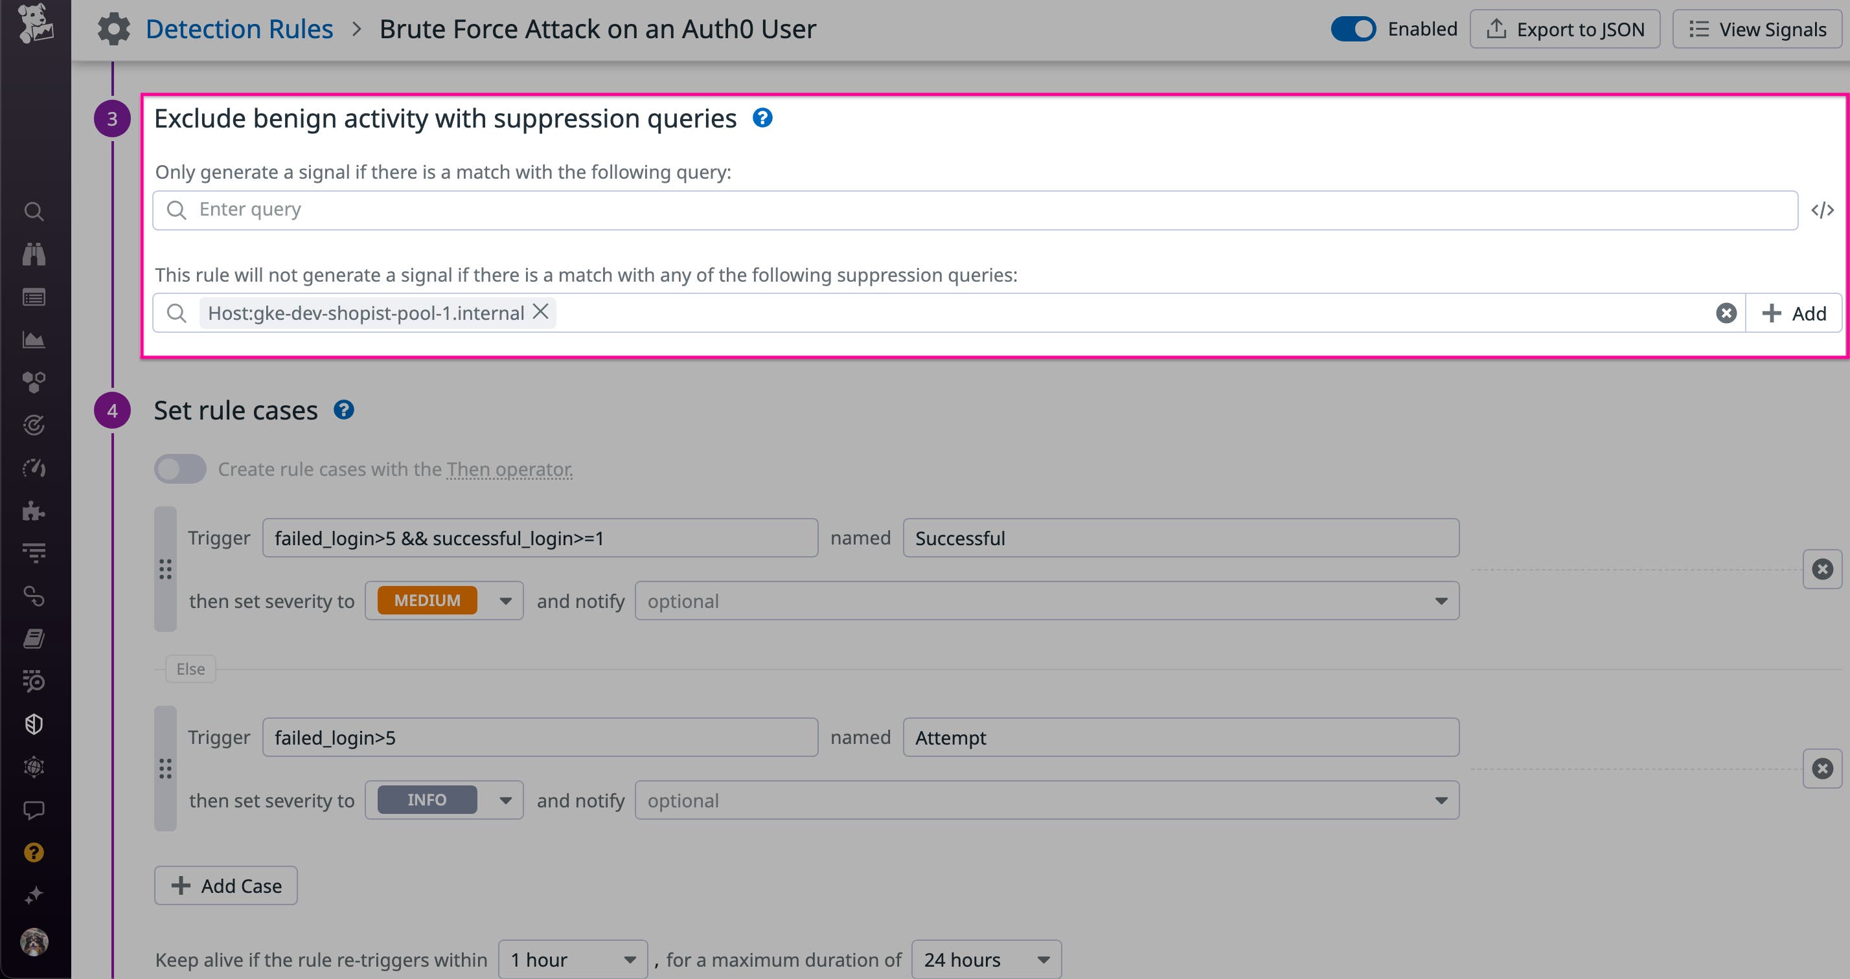Image resolution: width=1850 pixels, height=979 pixels.
Task: Navigate to Detection Rules breadcrumb
Action: click(x=240, y=28)
